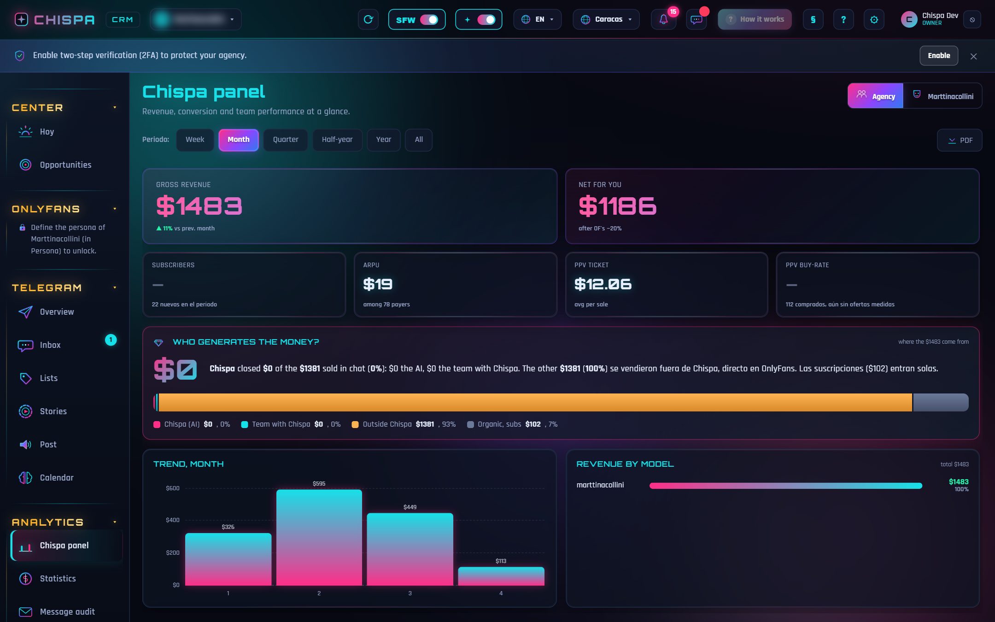Open the blurred account selector dropdown
995x622 pixels.
(196, 19)
